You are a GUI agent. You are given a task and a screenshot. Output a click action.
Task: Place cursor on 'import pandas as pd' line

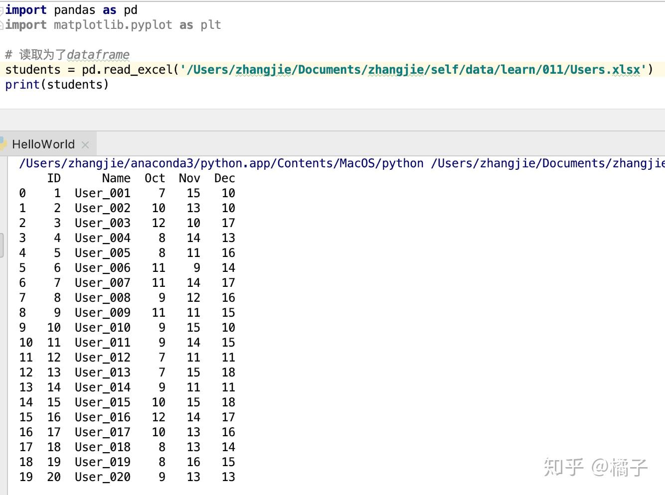pyautogui.click(x=71, y=10)
